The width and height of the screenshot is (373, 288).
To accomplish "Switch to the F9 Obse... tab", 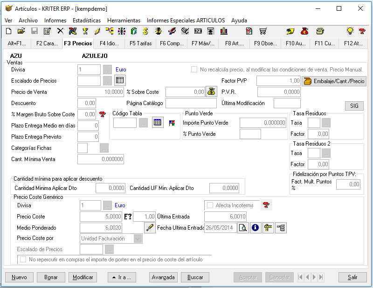I will [265, 43].
